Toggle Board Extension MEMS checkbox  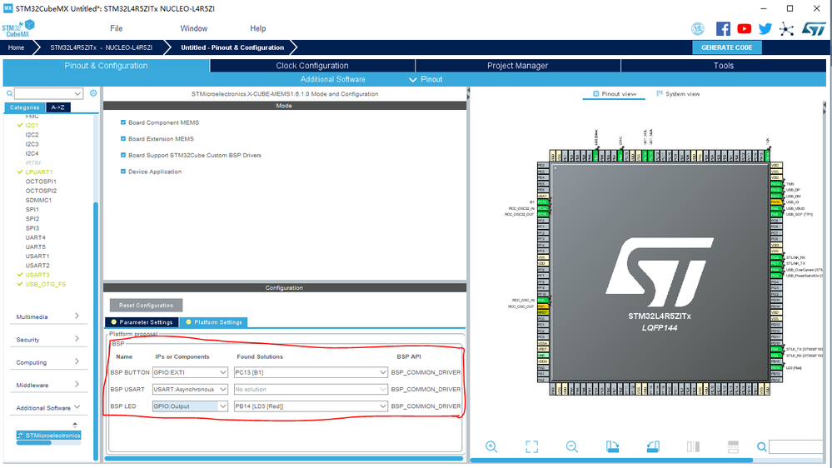tap(123, 138)
